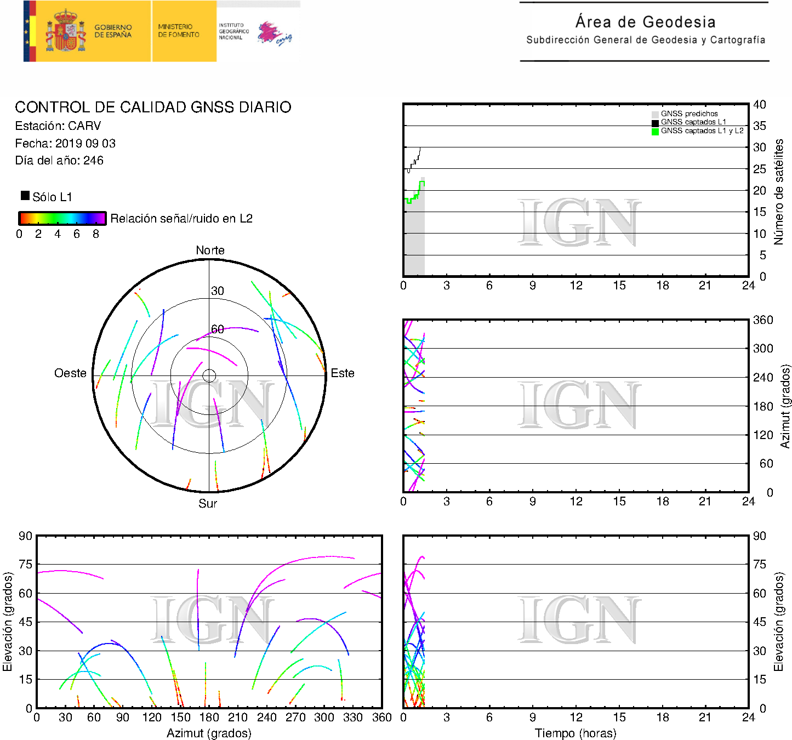Viewport: 792px width, 740px height.
Task: Click the skyplot center zenith circle
Action: coord(209,375)
